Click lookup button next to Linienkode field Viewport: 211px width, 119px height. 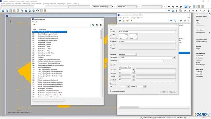pyautogui.click(x=133, y=70)
